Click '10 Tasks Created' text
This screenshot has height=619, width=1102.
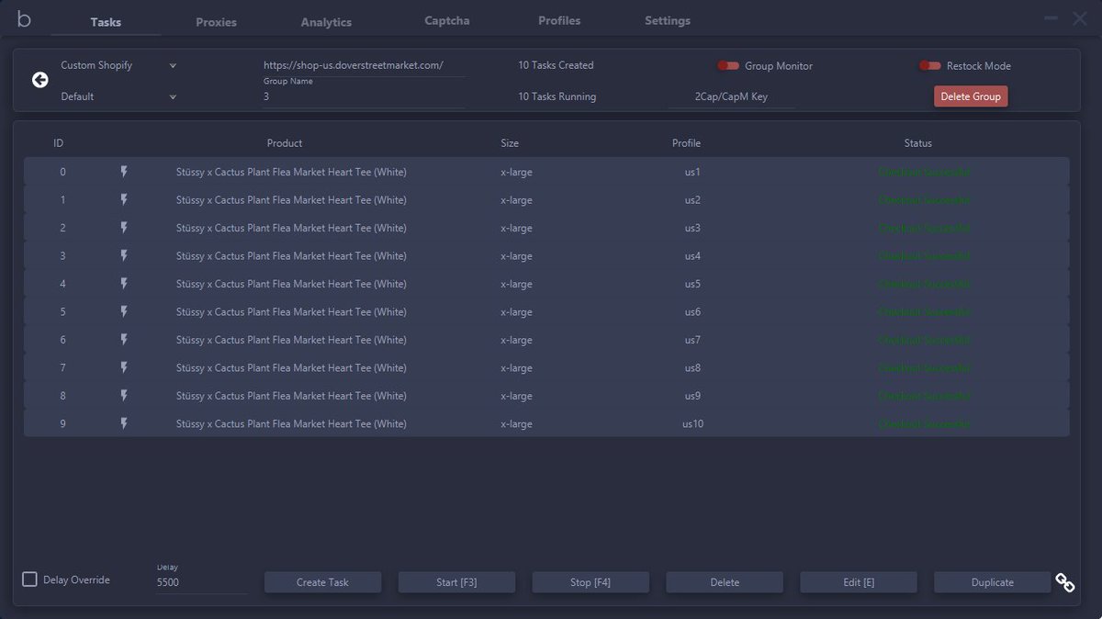pos(556,65)
